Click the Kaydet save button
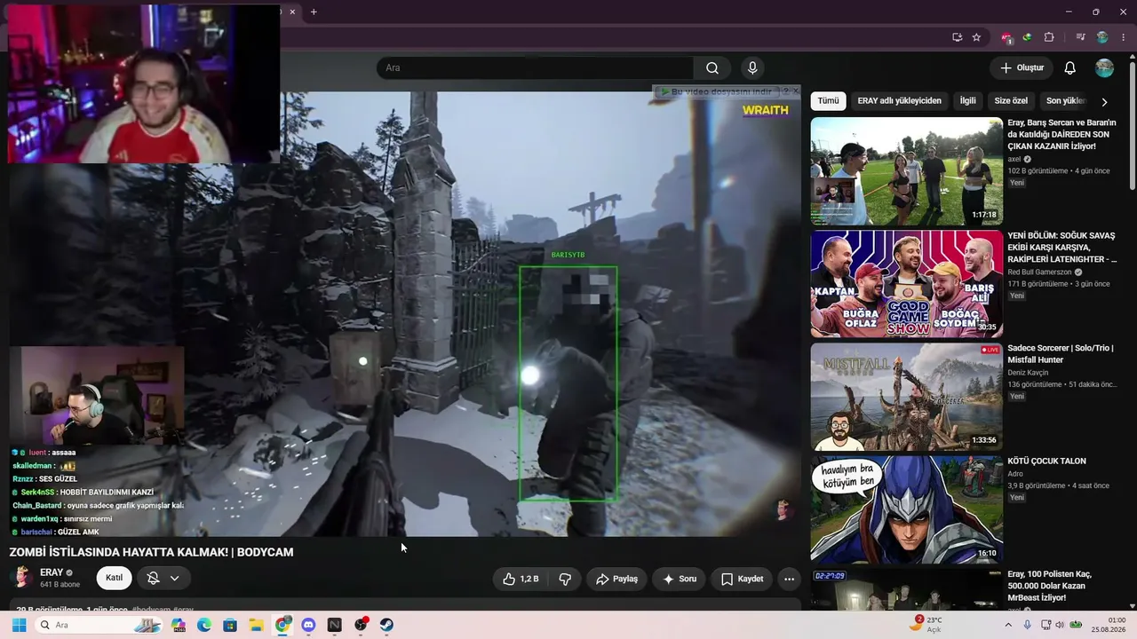Viewport: 1137px width, 639px height. tap(742, 579)
